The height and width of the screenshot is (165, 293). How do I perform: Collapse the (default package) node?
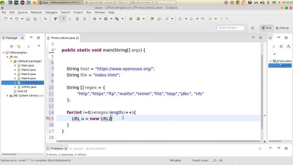pos(11,61)
